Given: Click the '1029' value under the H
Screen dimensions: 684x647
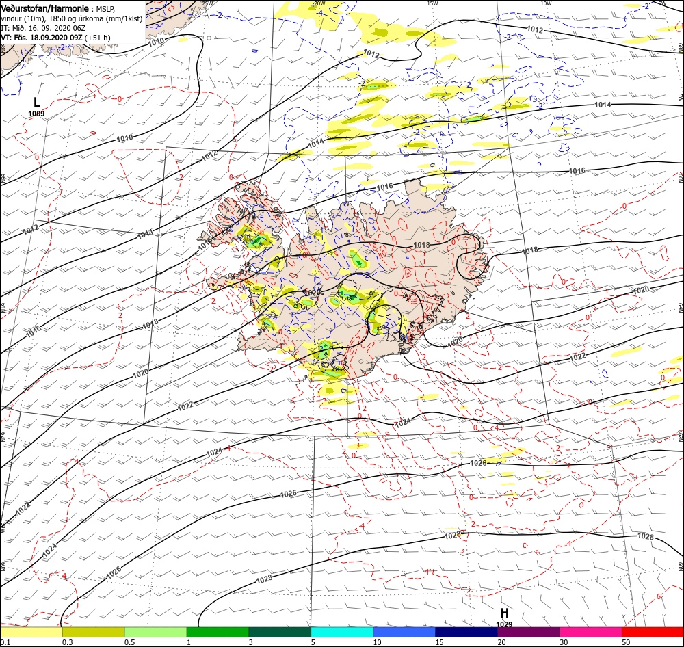Looking at the screenshot, I should pos(504,624).
